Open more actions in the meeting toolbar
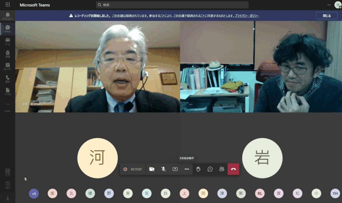This screenshot has height=203, width=342. (x=187, y=169)
